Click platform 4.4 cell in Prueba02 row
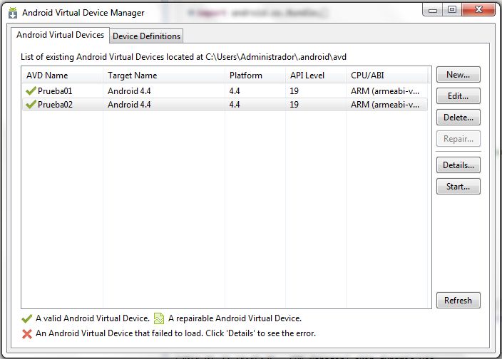502x359 pixels. (x=235, y=105)
